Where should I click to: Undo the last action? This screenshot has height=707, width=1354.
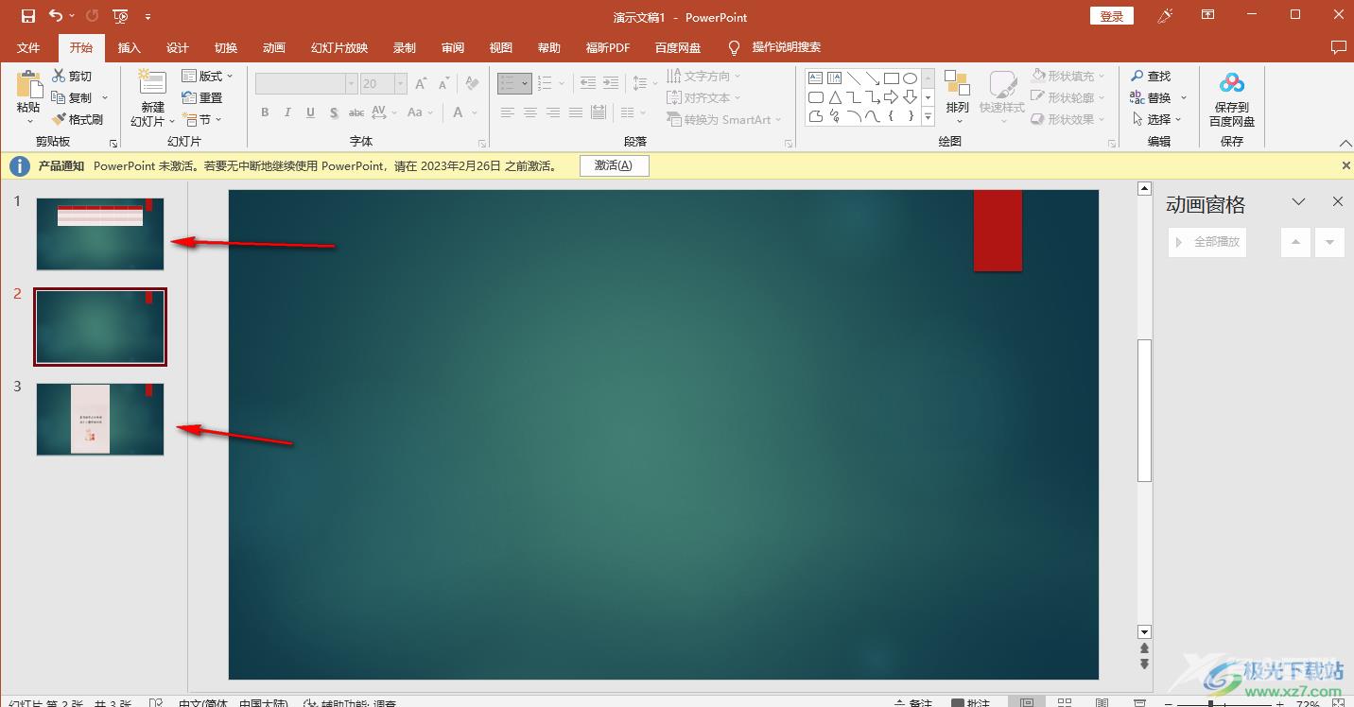pyautogui.click(x=56, y=16)
